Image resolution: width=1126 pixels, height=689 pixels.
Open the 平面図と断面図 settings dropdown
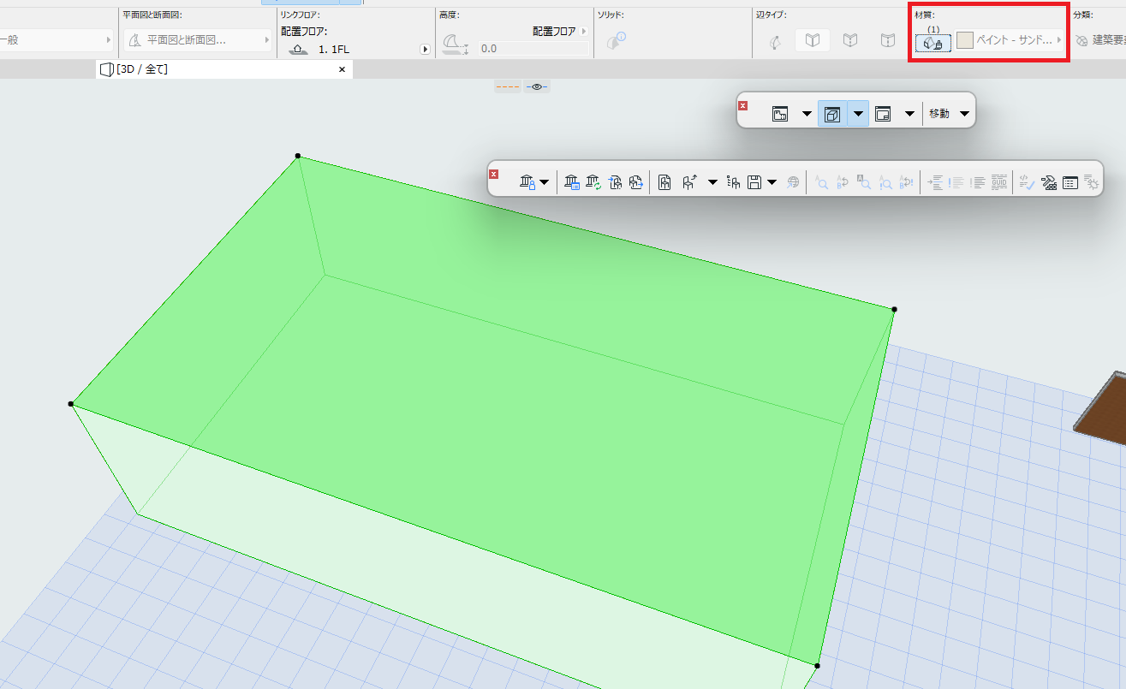click(x=198, y=39)
